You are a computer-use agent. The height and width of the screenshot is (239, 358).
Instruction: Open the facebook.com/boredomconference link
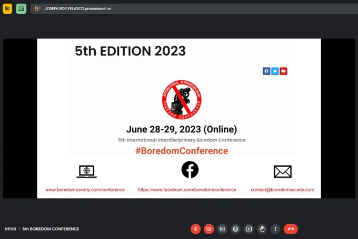click(187, 189)
